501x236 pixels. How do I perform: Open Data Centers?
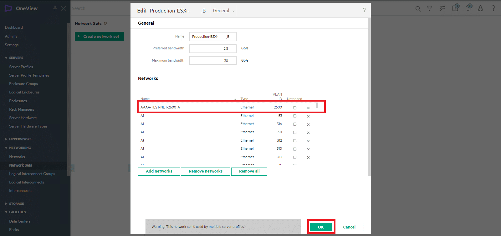(20, 221)
